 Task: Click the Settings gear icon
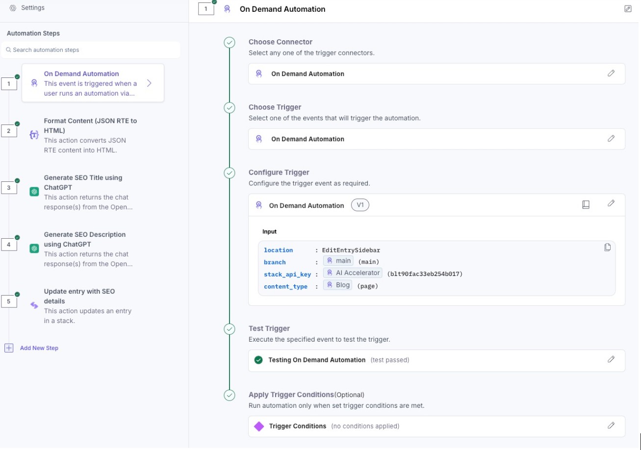[13, 8]
